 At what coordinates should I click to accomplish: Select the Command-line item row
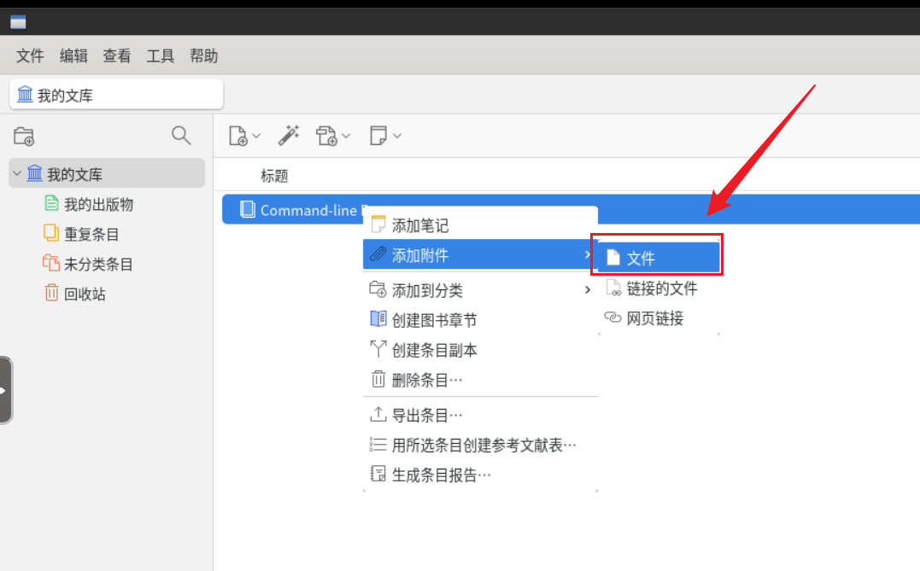[x=571, y=209]
